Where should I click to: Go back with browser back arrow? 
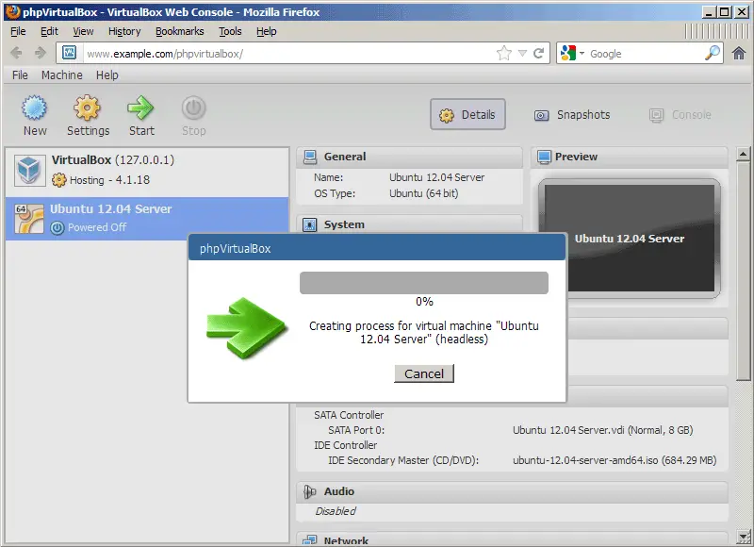click(x=16, y=53)
